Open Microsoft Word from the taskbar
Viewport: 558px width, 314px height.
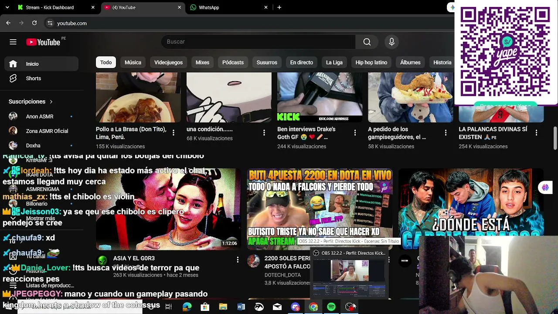pos(241,307)
